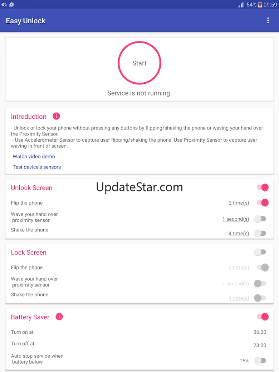Open the Watch video demo link

34,156
